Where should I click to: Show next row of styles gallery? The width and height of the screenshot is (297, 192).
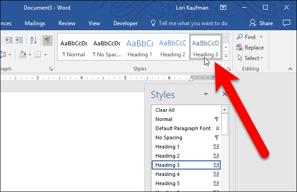tap(226, 47)
